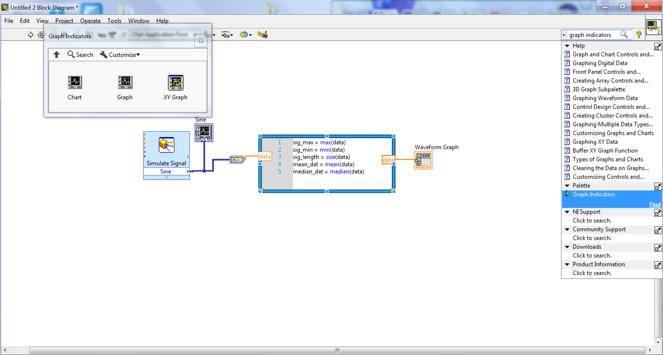This screenshot has width=663, height=355.
Task: Open the Project menu
Action: click(64, 21)
